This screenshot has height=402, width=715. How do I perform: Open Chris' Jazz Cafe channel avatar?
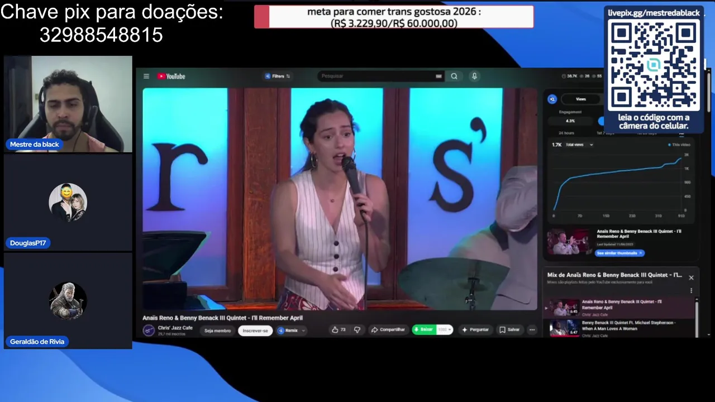[x=149, y=331]
